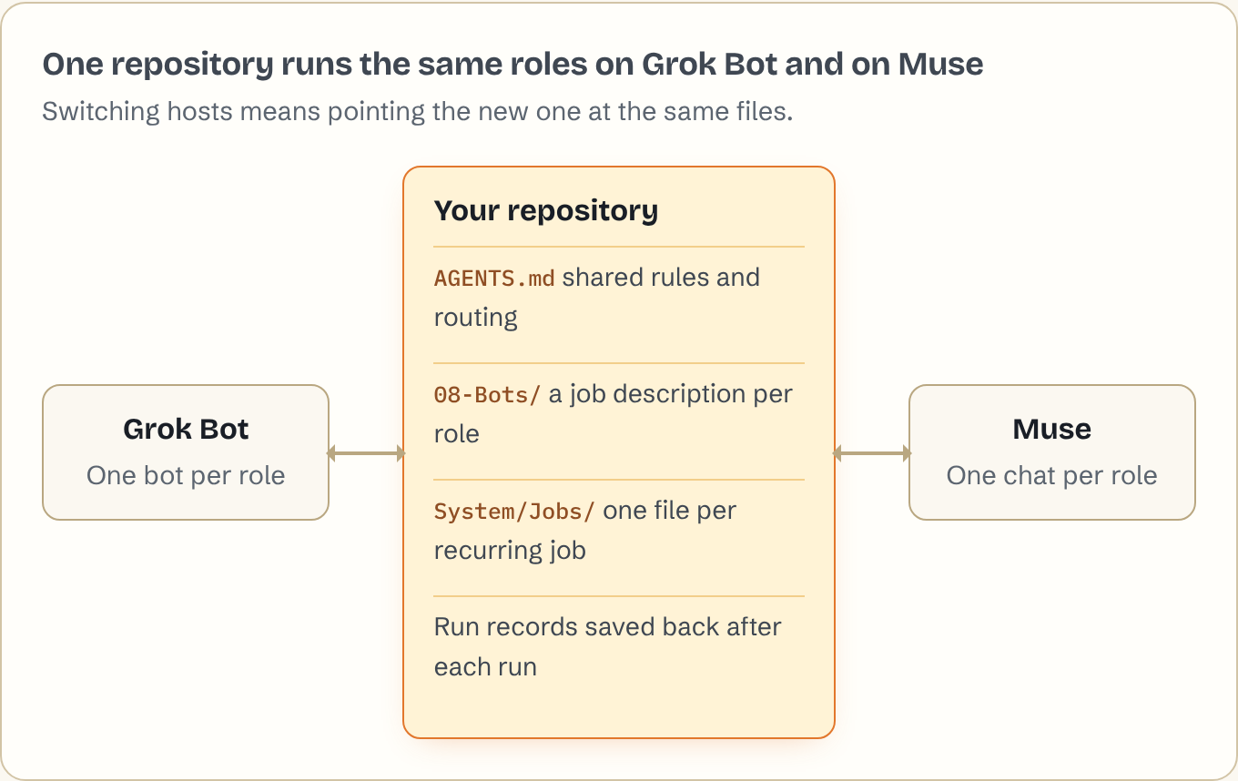Click the text "shared rules and routing"
Screen dimensions: 1238x781
597,297
